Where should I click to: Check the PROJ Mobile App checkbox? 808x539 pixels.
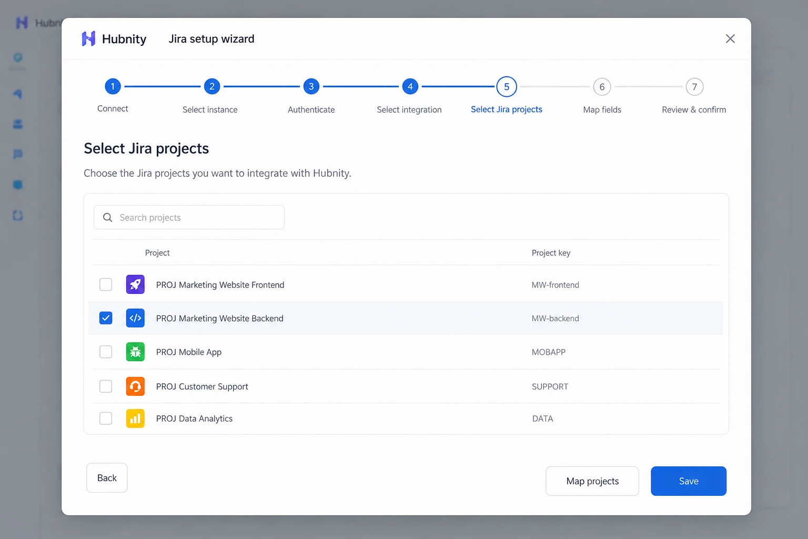tap(106, 352)
